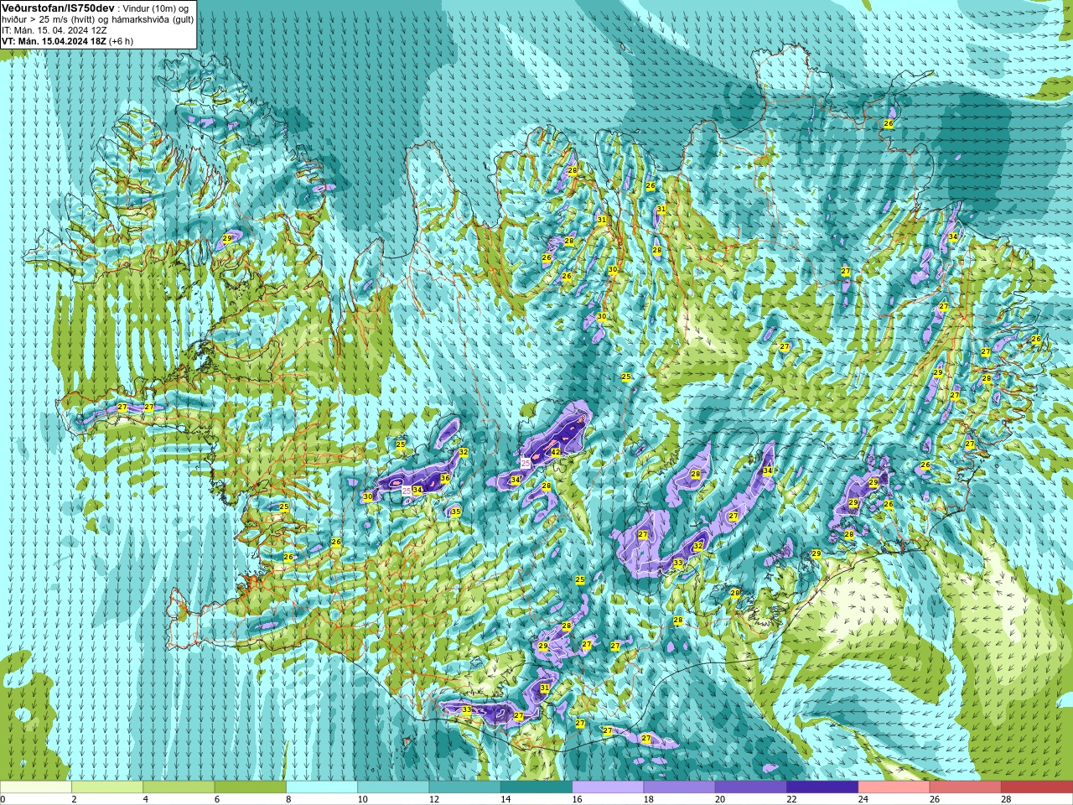Select the legend tick label 24
1073x805 pixels.
[863, 799]
